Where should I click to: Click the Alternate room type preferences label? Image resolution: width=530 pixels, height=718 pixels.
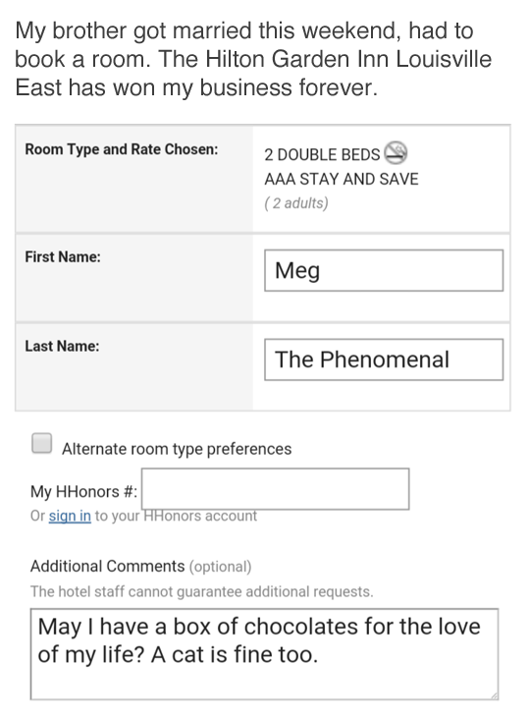click(177, 449)
